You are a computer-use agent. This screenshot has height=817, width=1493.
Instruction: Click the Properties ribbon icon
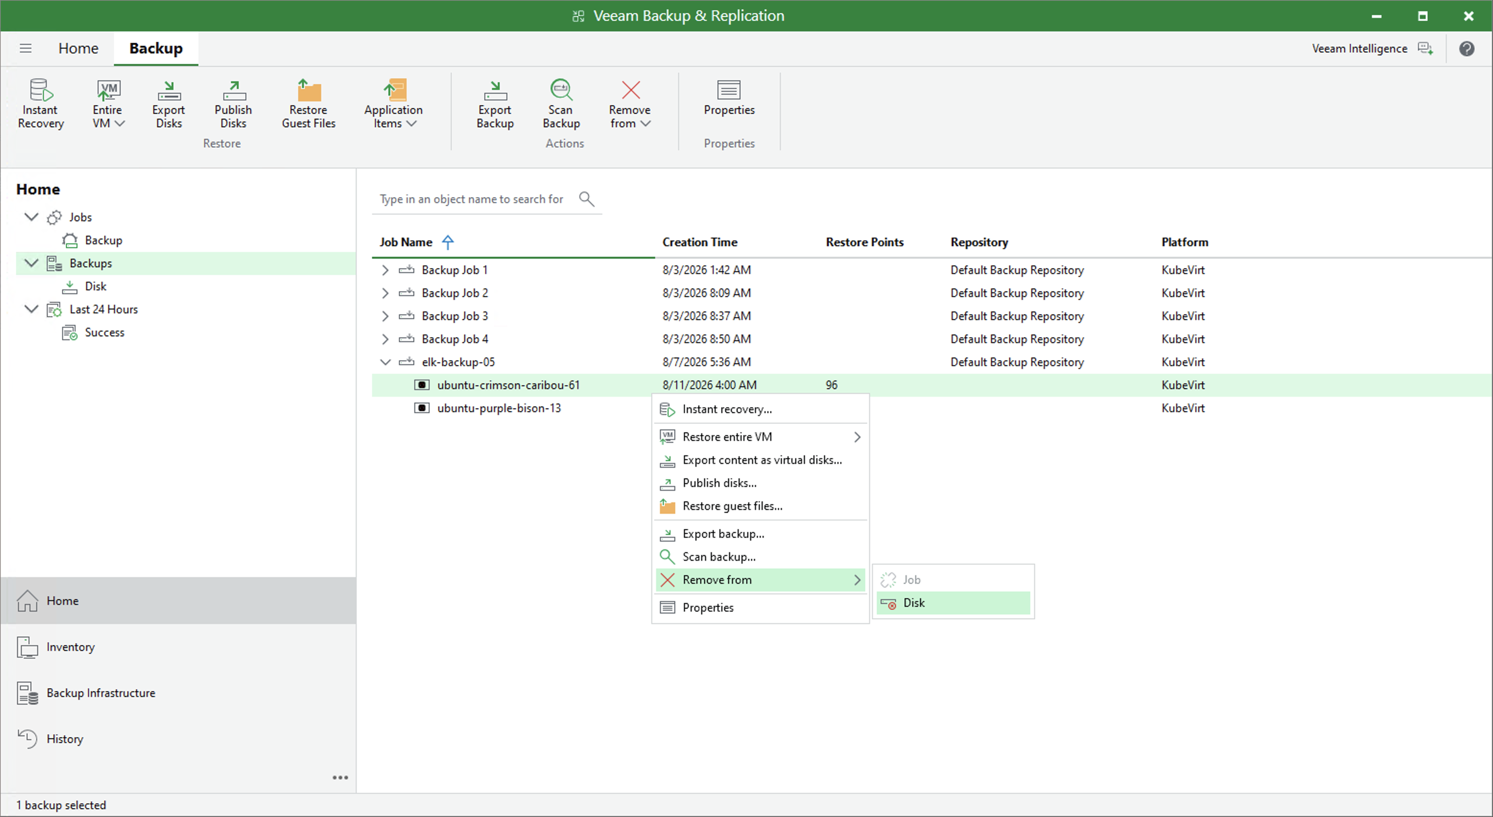click(x=729, y=98)
